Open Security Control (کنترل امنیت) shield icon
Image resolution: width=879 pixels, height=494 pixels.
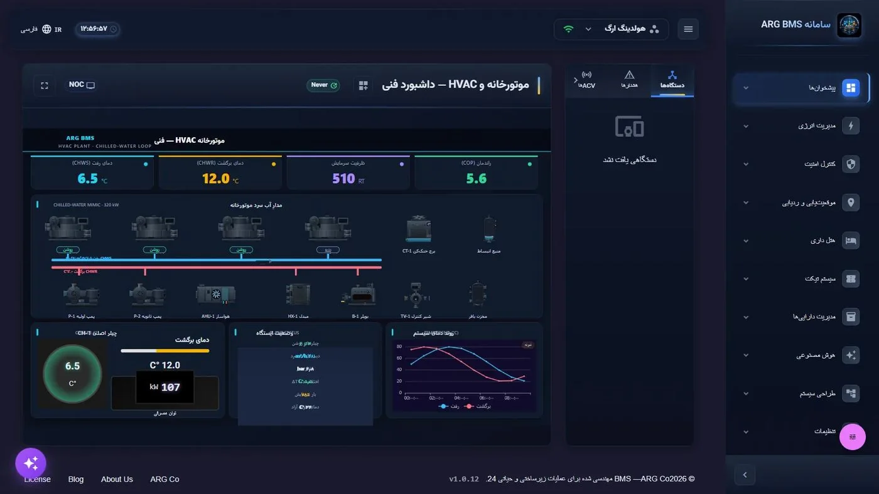(851, 164)
